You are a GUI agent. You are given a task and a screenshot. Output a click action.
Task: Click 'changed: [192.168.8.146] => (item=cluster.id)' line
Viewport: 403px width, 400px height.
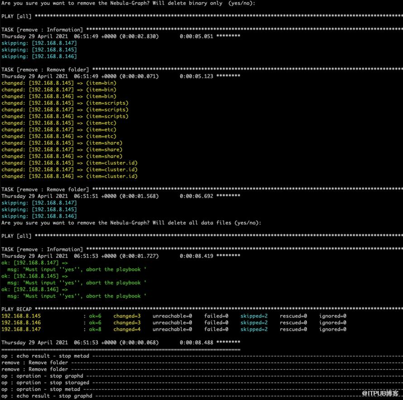pos(69,176)
